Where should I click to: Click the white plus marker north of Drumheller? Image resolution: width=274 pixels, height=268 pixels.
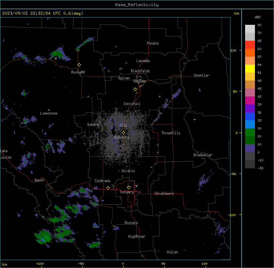tap(195, 119)
